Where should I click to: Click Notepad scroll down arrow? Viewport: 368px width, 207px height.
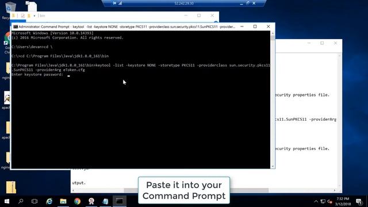coord(339,186)
